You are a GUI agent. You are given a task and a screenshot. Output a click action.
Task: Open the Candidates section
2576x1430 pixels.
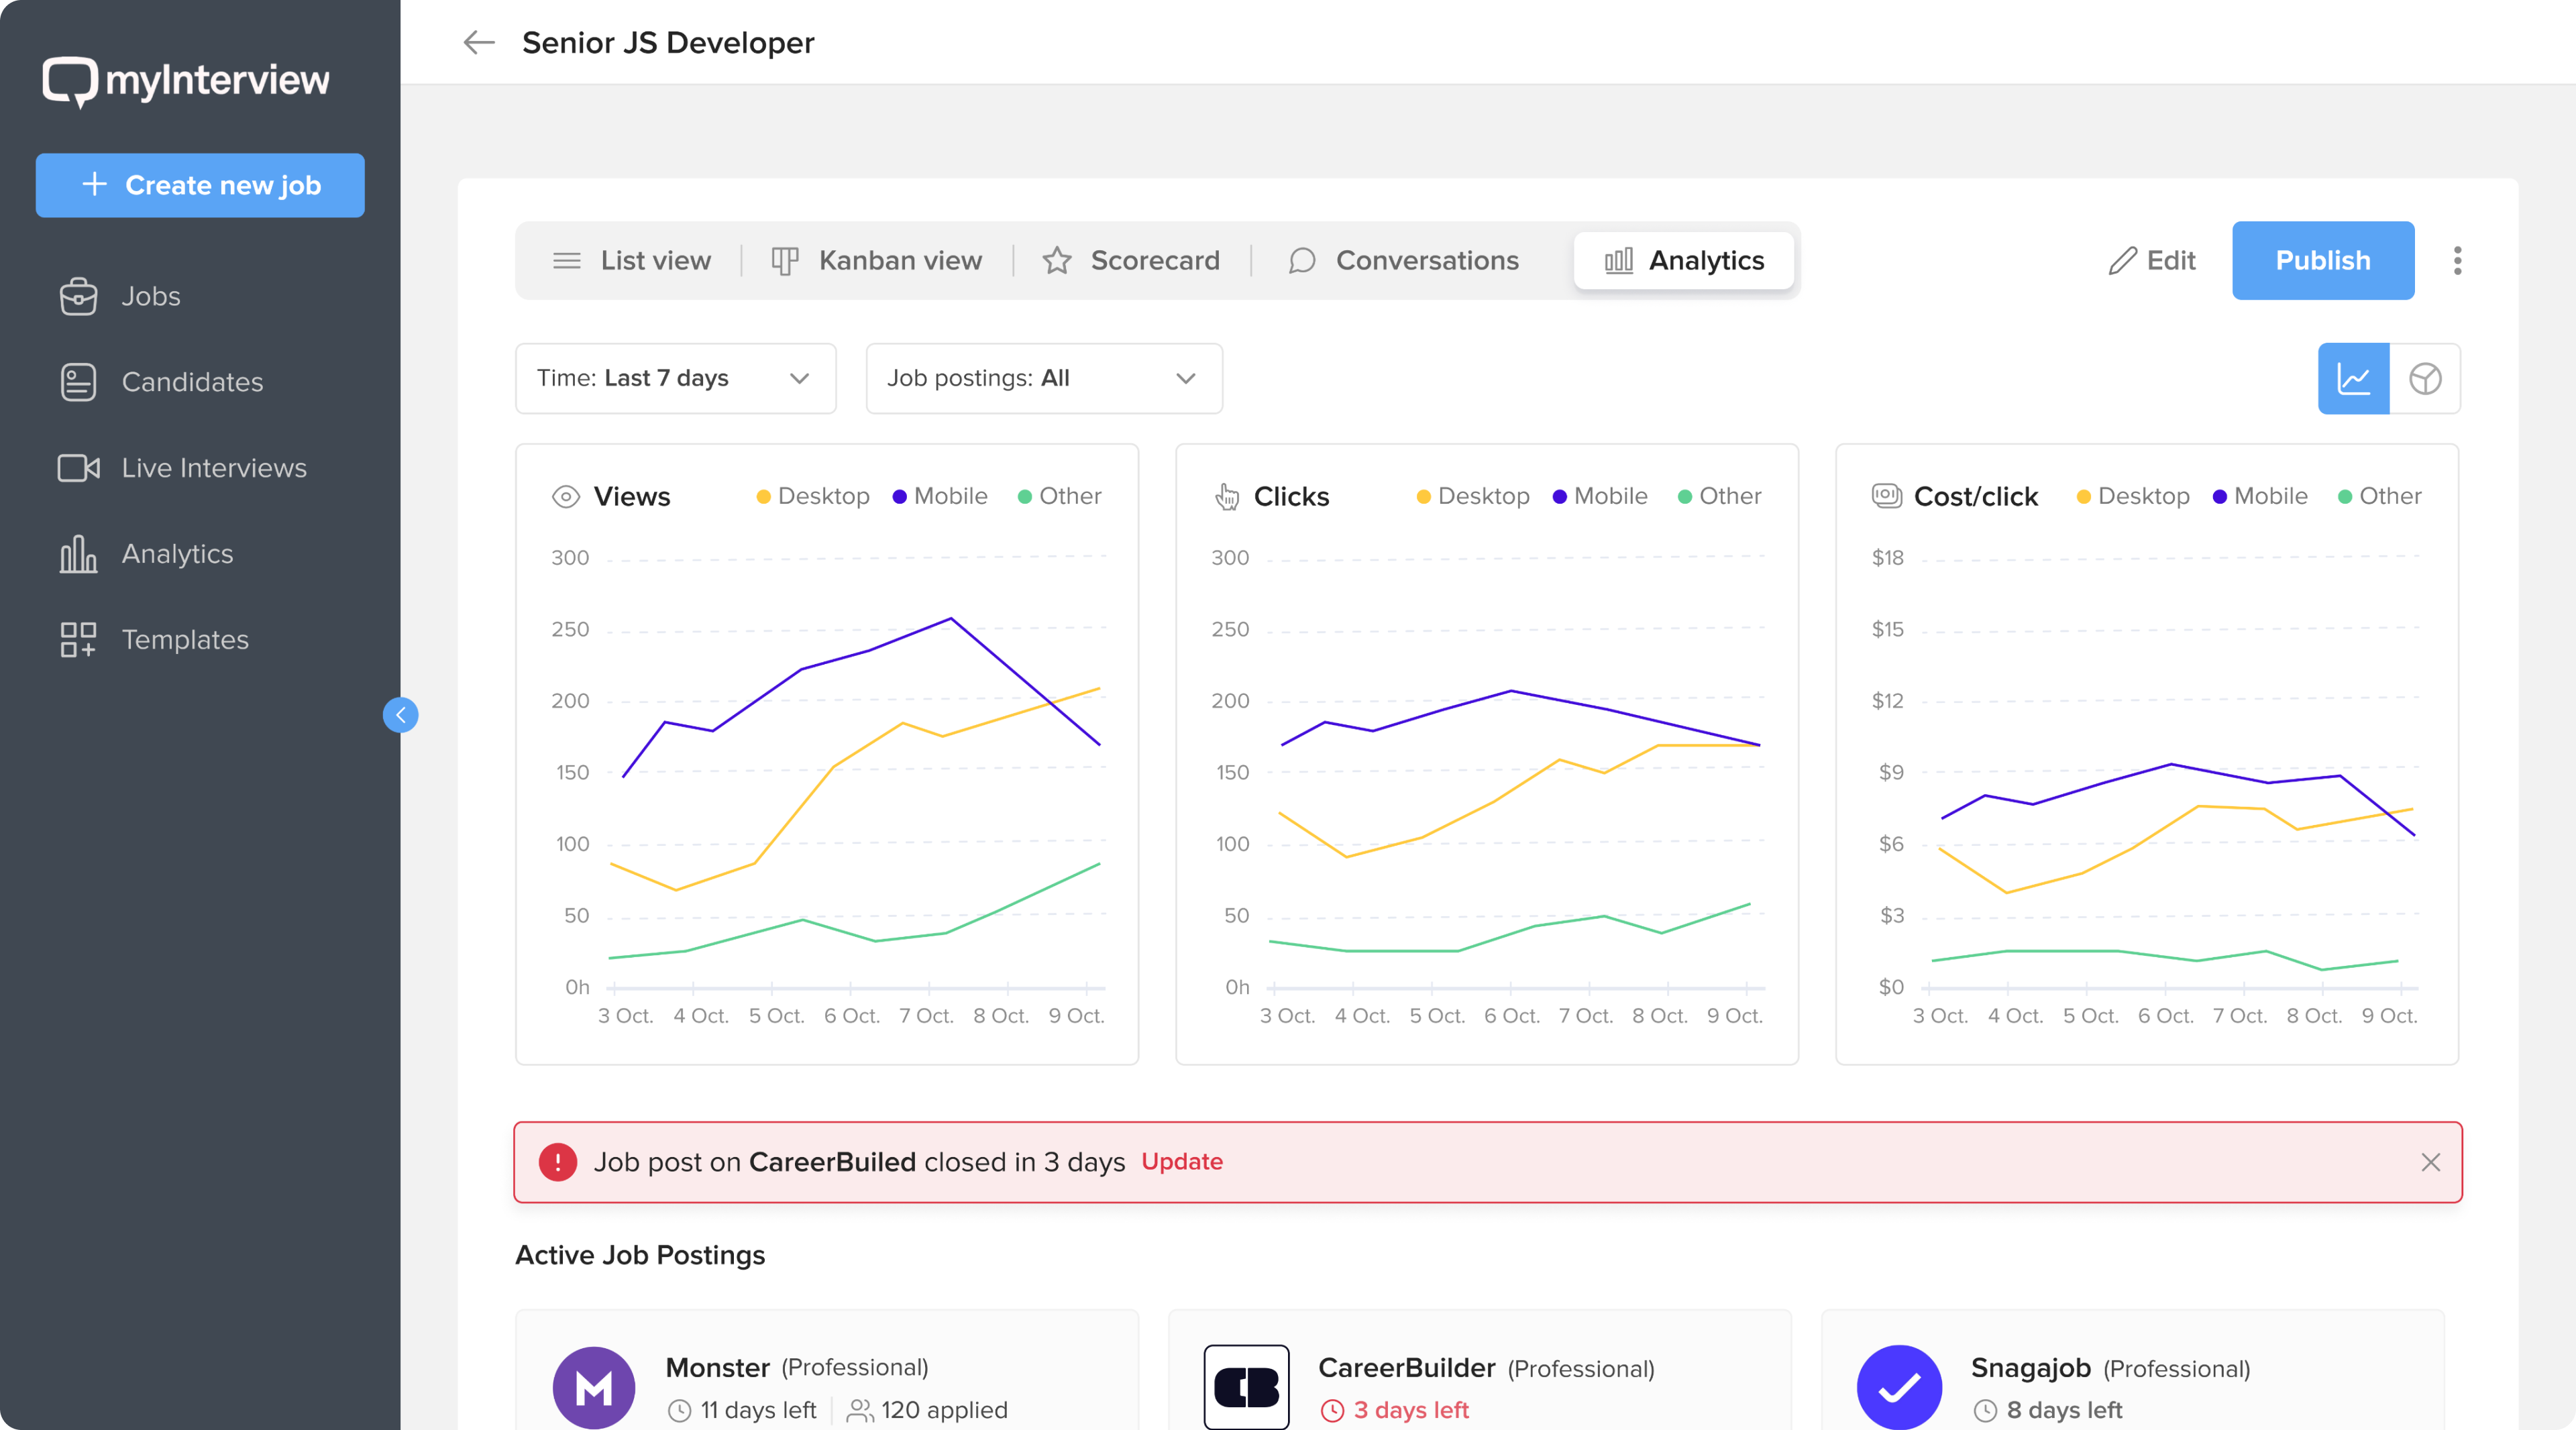(192, 382)
